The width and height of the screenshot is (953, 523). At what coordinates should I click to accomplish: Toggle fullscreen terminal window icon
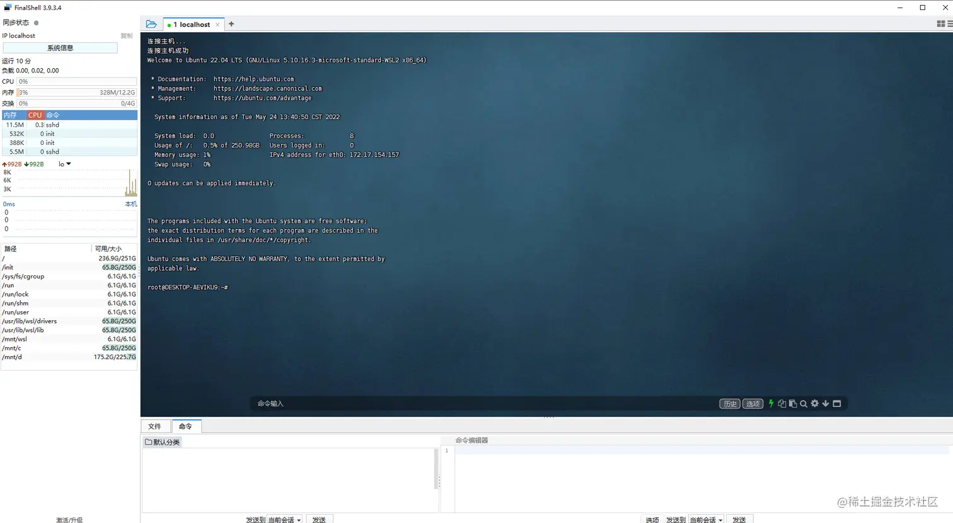[x=837, y=403]
